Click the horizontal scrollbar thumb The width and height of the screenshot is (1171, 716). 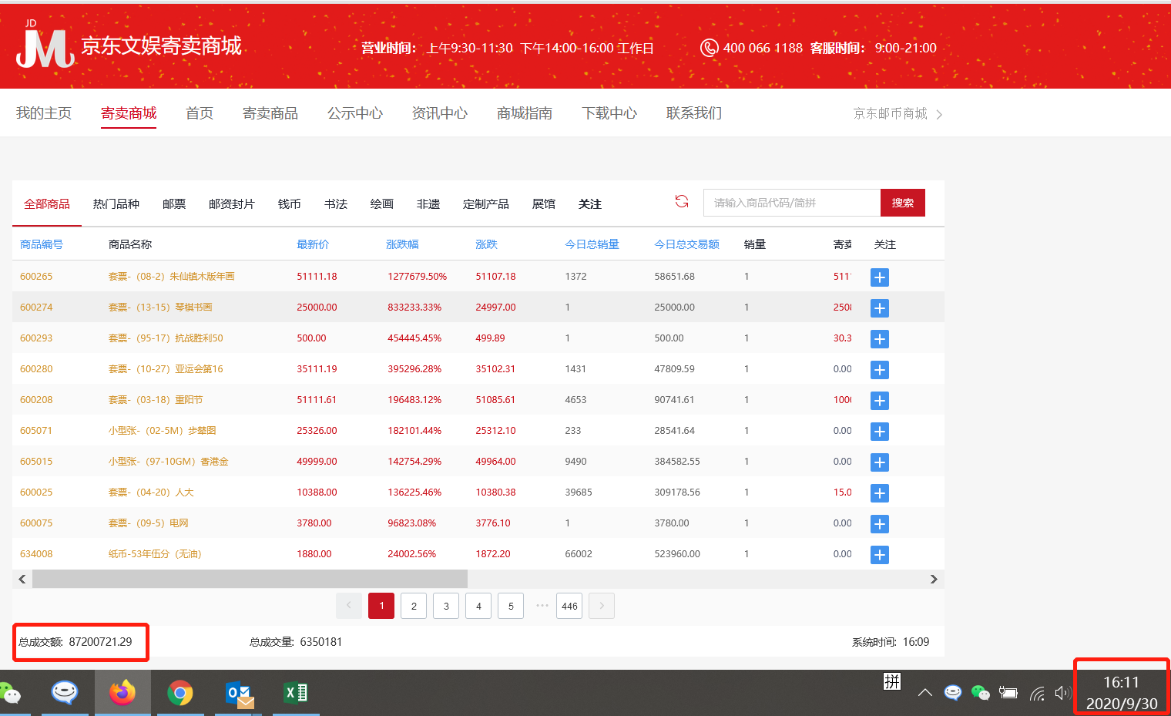pos(250,579)
